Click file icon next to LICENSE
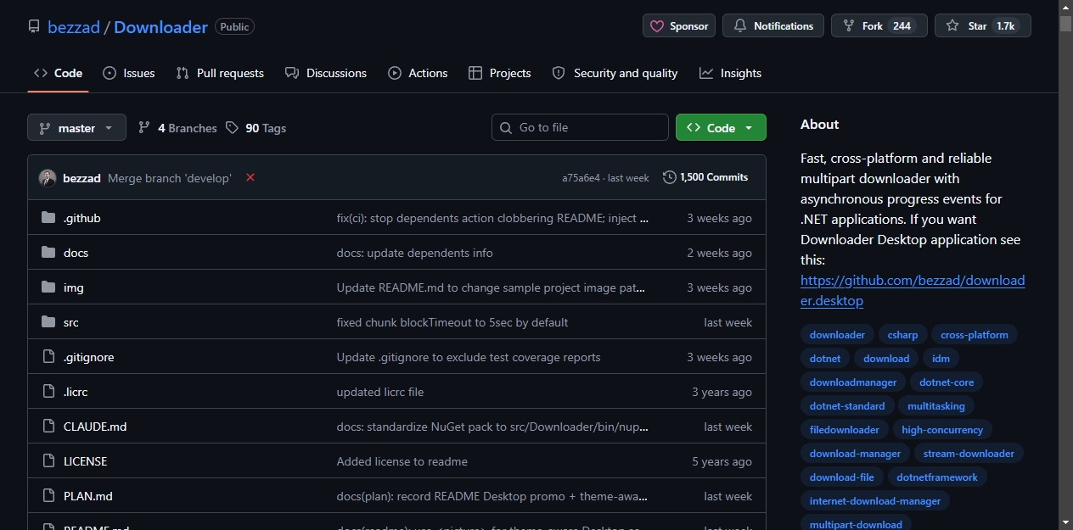 [x=48, y=461]
